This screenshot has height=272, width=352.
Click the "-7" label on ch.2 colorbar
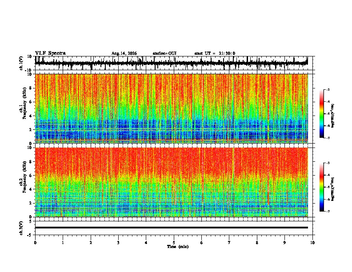[x=328, y=211]
